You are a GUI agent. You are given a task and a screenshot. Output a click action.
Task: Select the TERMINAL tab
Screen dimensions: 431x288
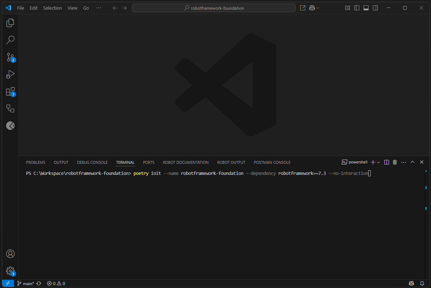pos(125,162)
